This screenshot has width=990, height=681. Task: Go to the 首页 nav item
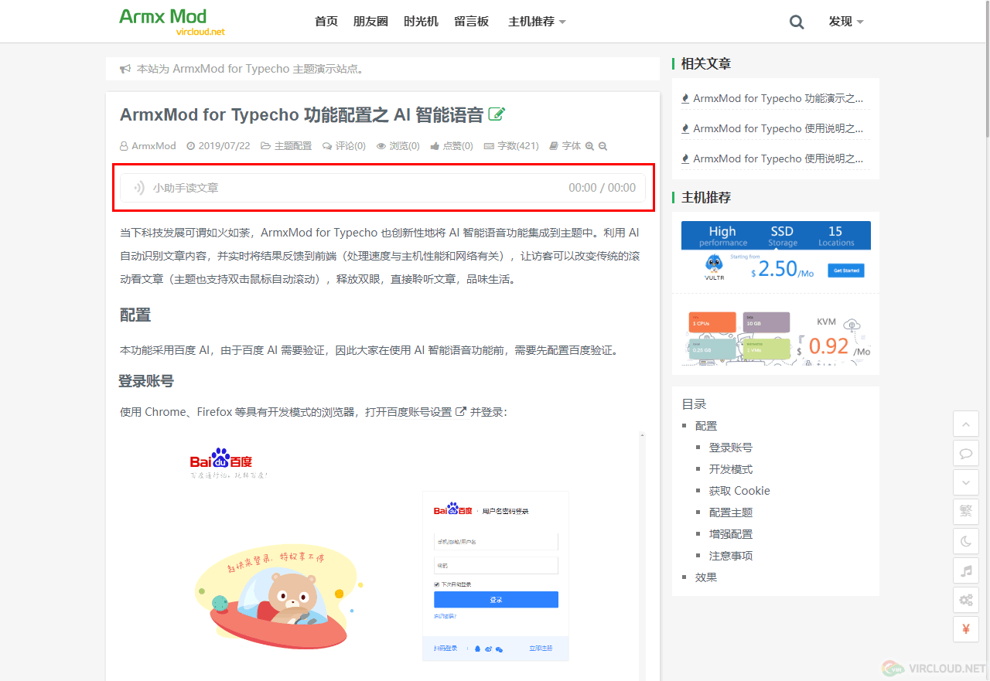[x=326, y=22]
